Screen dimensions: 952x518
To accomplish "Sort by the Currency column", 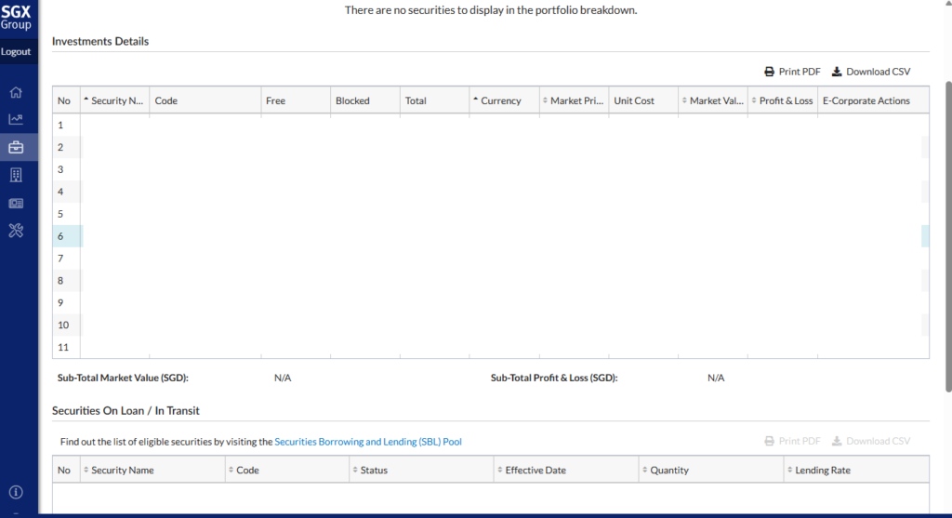I will [504, 100].
